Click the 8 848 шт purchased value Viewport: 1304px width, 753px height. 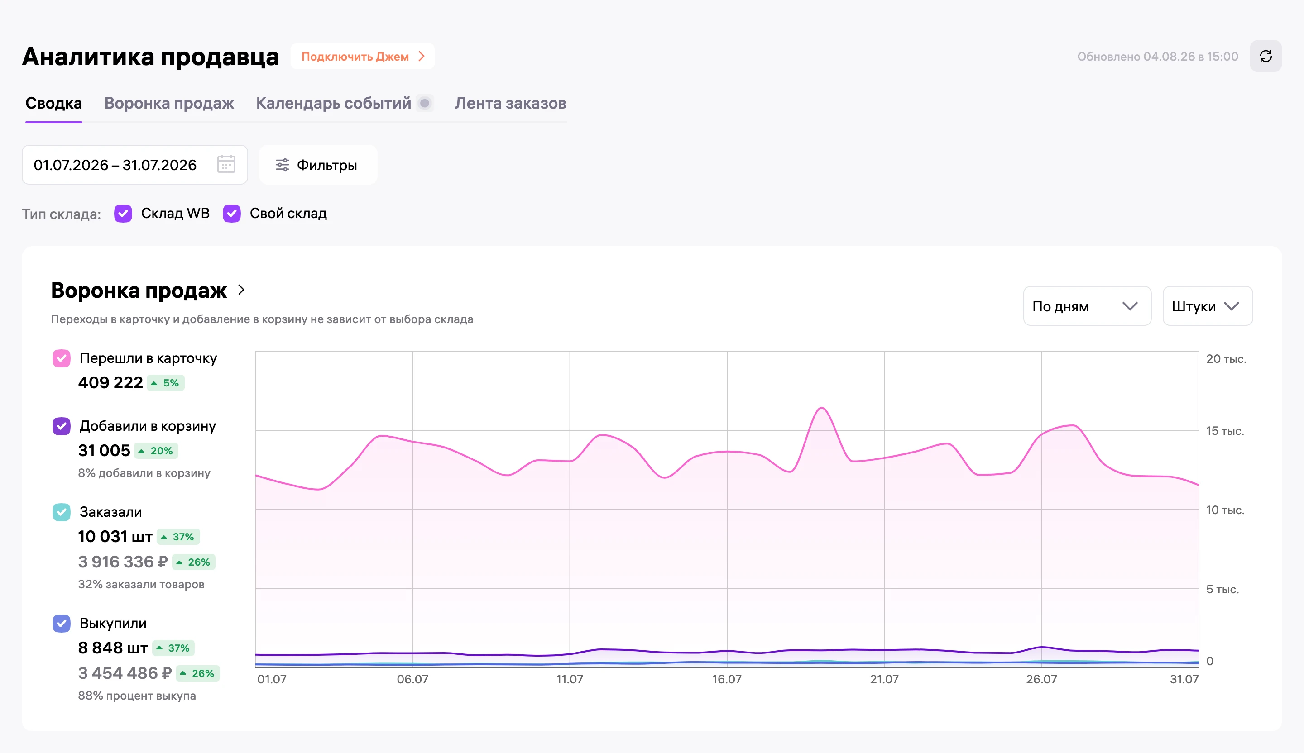click(113, 648)
